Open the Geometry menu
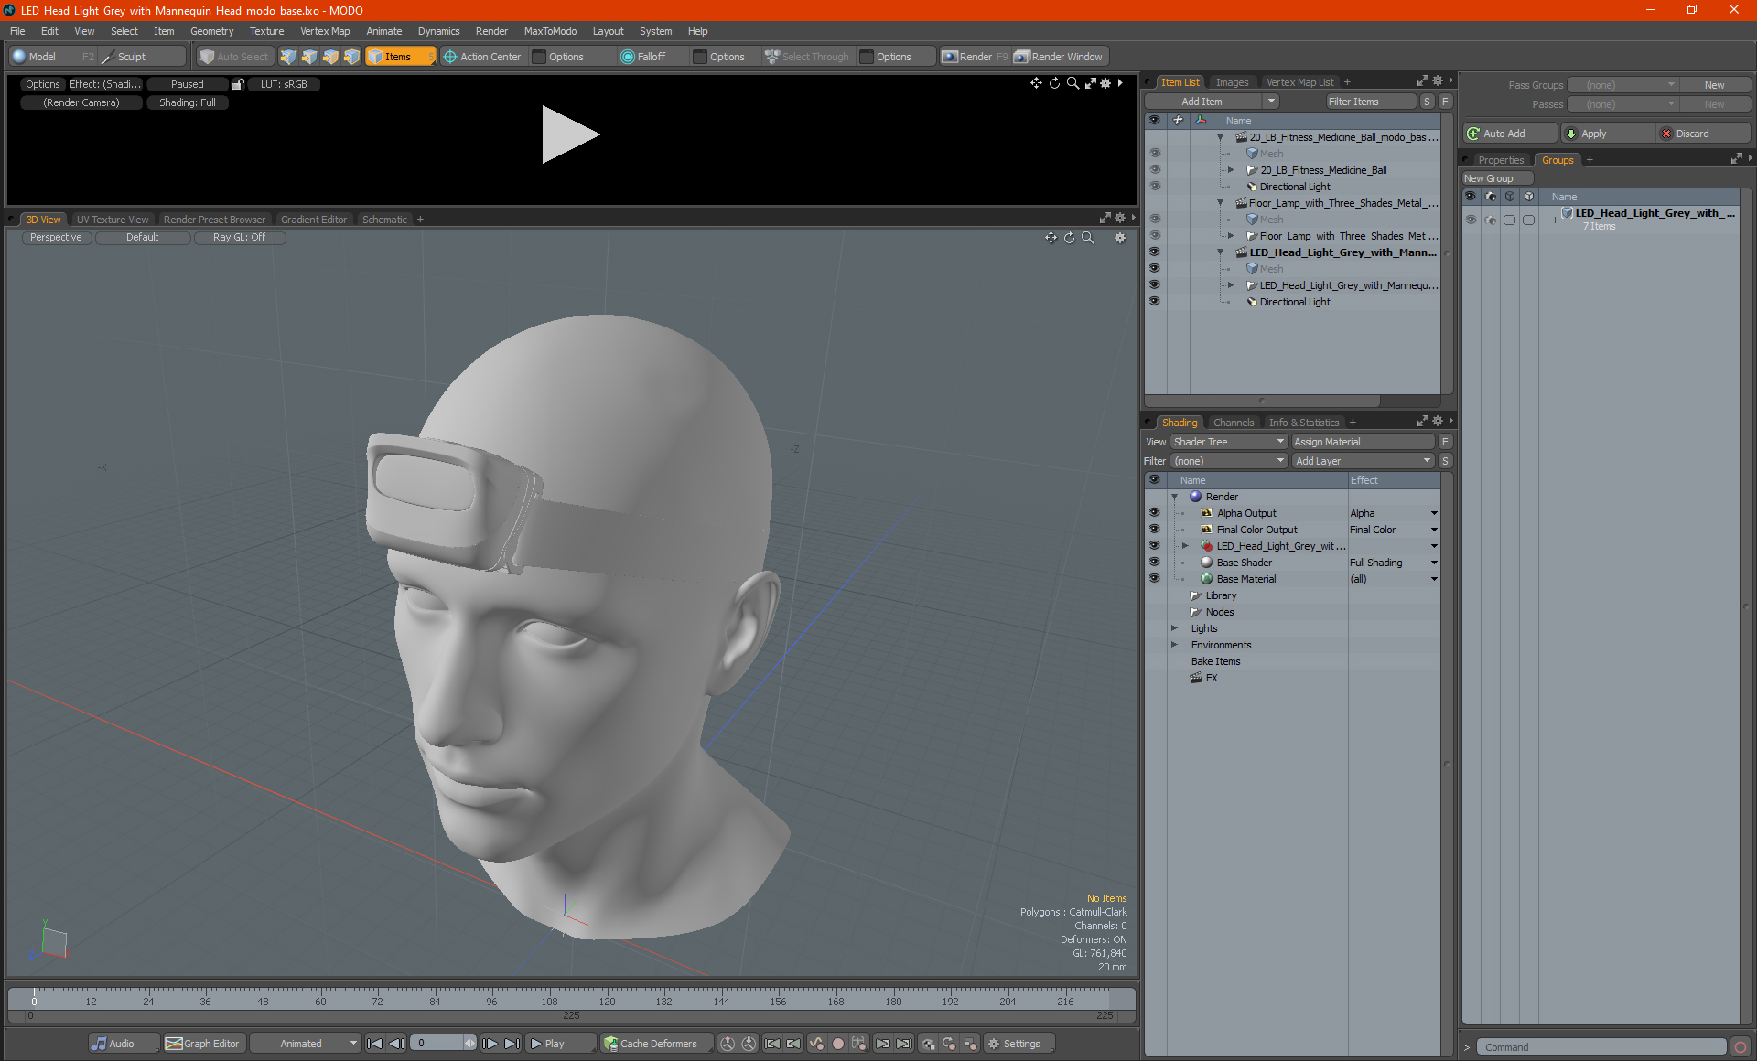The image size is (1757, 1061). (x=211, y=31)
